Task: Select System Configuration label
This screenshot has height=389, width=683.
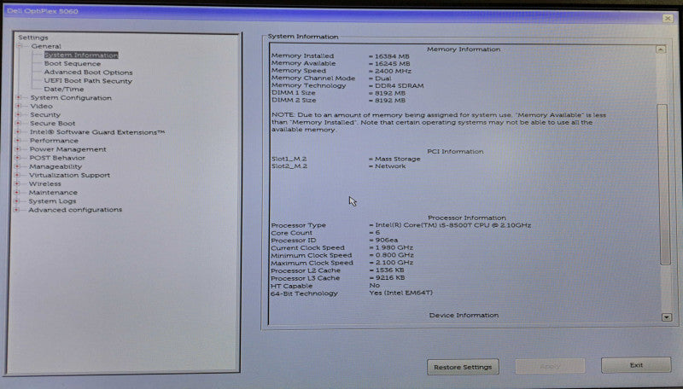Action: tap(71, 98)
